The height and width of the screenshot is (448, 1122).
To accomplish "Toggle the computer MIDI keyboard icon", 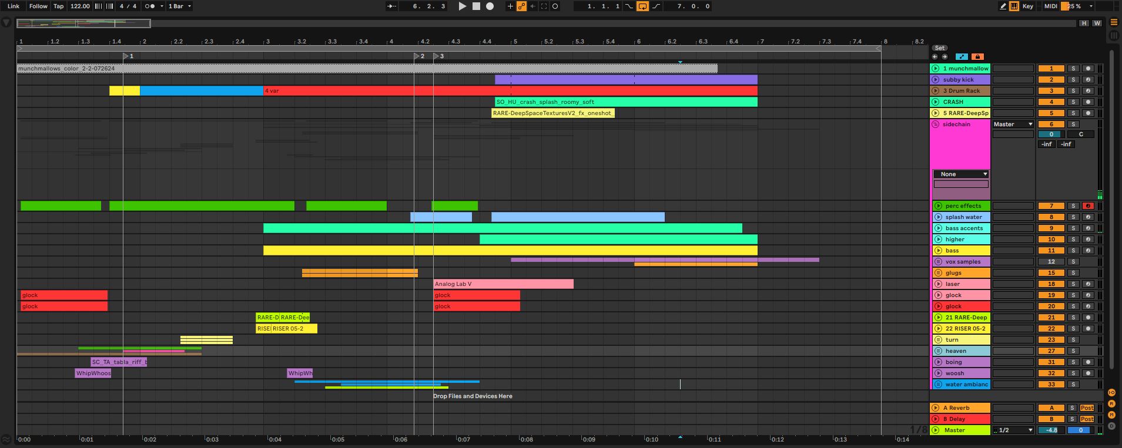I will click(1014, 6).
